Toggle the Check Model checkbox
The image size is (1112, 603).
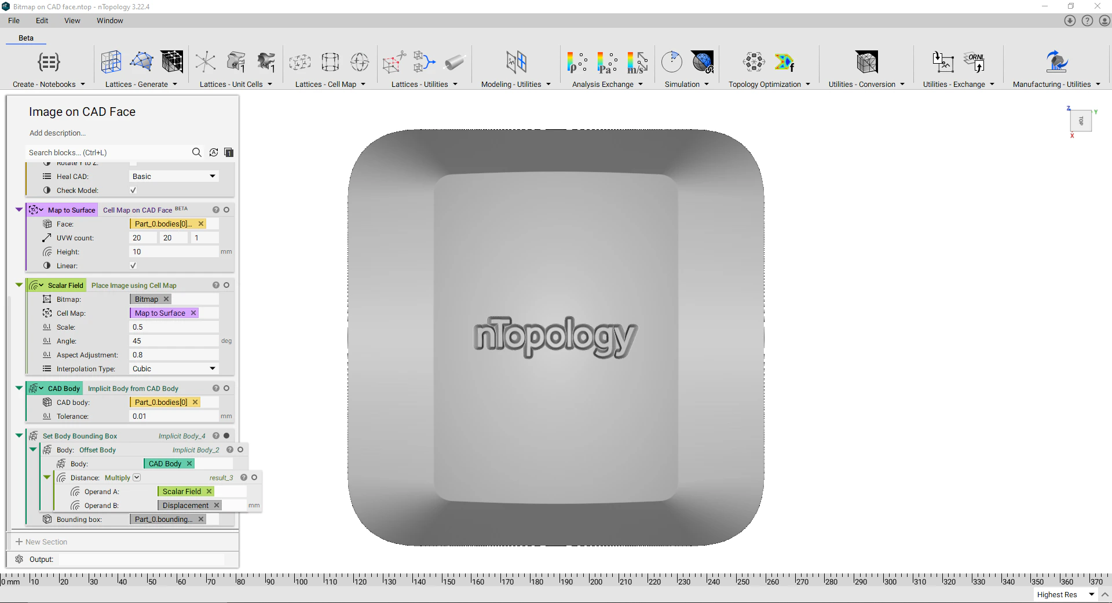(133, 190)
